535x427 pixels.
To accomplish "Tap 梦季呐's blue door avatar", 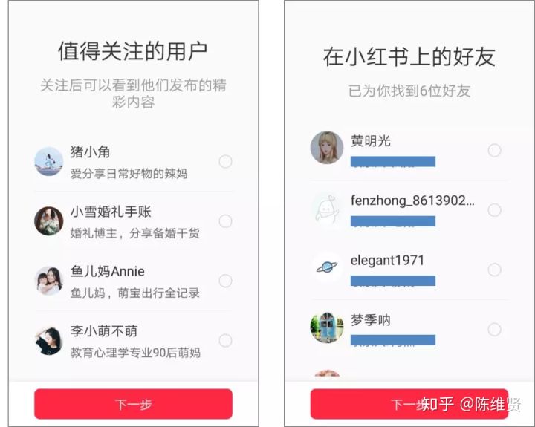I will (327, 327).
